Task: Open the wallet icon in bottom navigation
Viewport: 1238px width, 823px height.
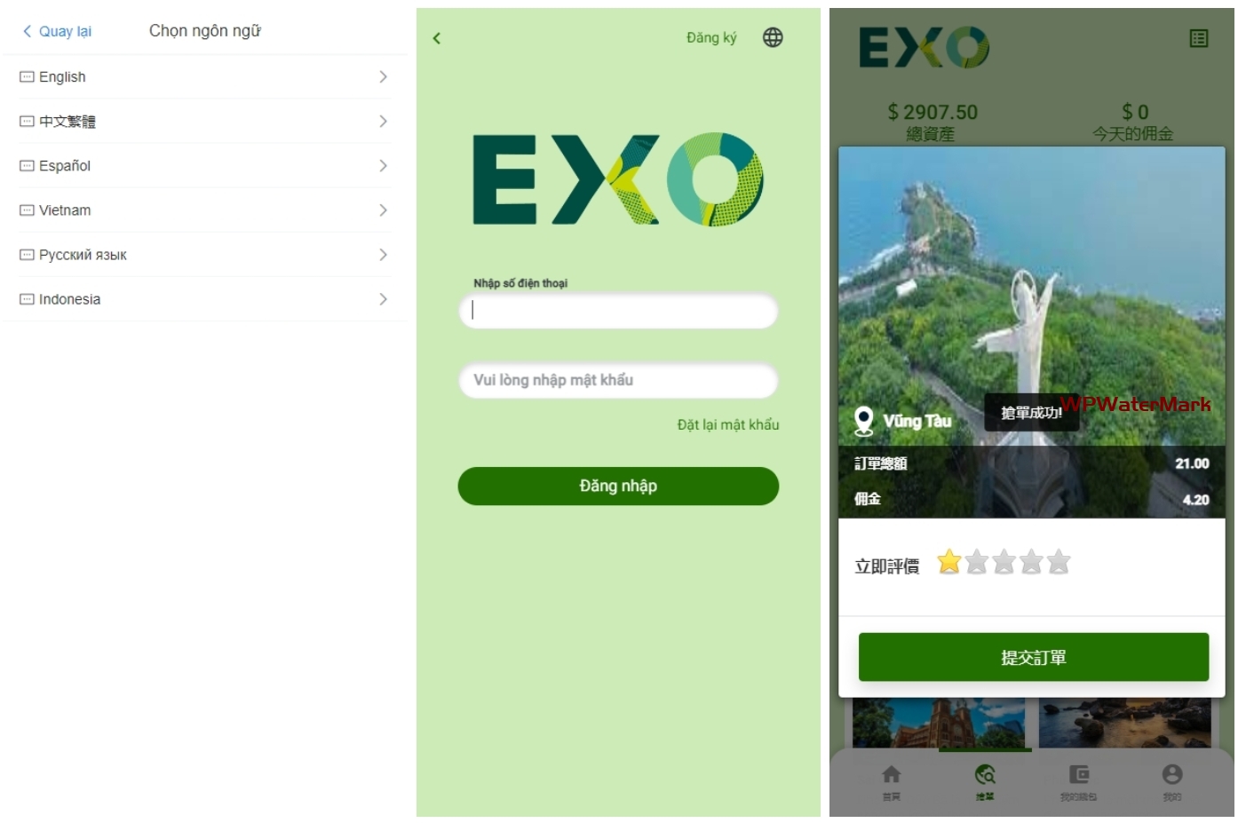Action: coord(1078,774)
